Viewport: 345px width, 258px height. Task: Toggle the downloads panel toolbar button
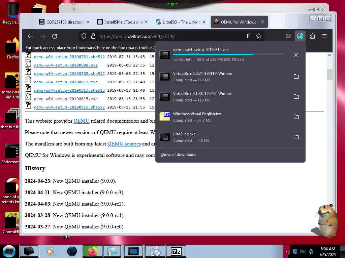pos(300,36)
